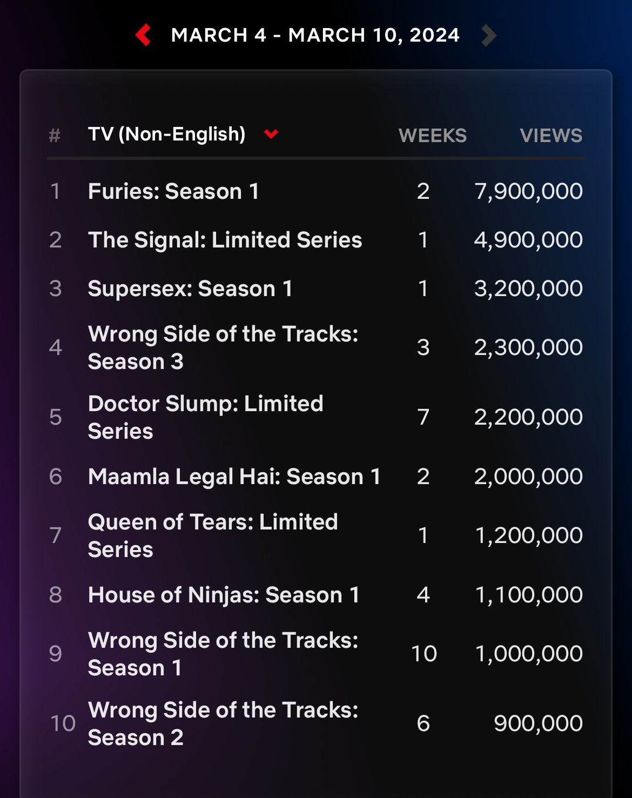Click the March 4 - March 10, 2024 date label
Image resolution: width=632 pixels, height=798 pixels.
tap(315, 36)
